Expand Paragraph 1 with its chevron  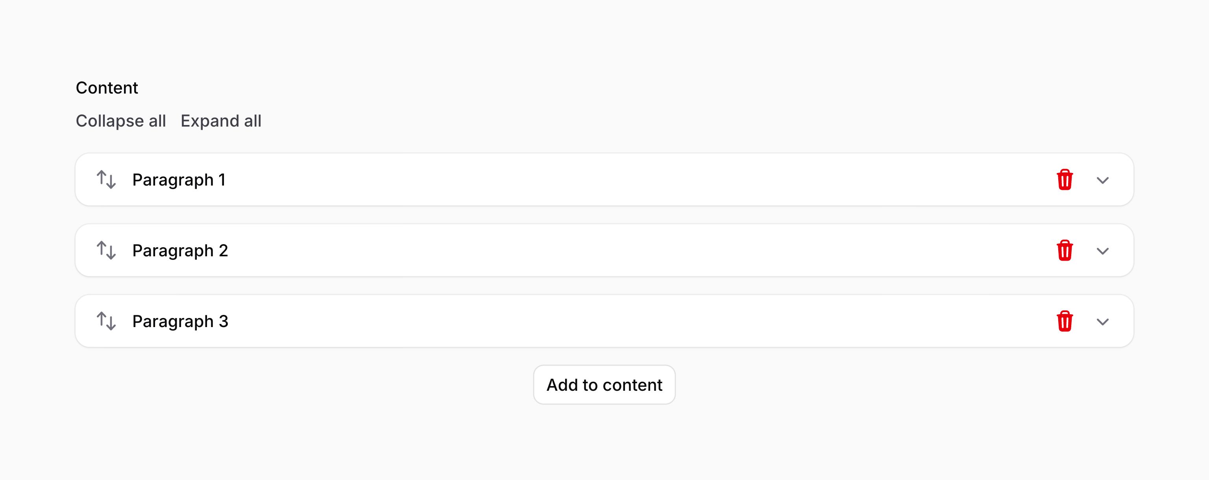(x=1102, y=180)
